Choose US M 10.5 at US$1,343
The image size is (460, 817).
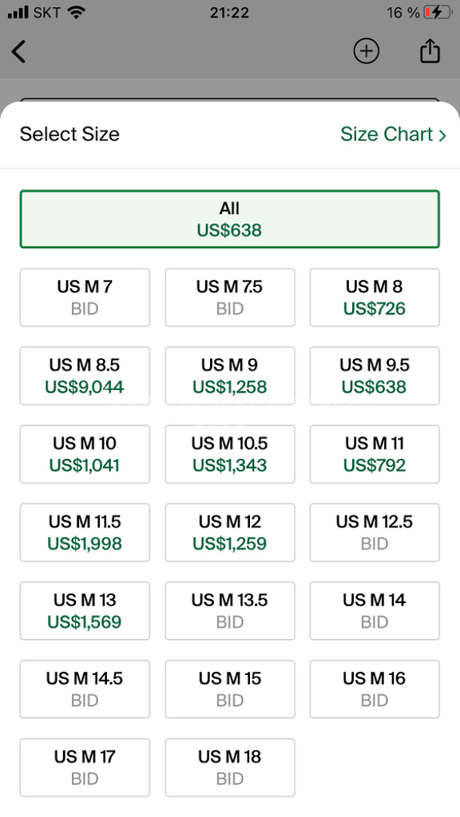(x=229, y=454)
